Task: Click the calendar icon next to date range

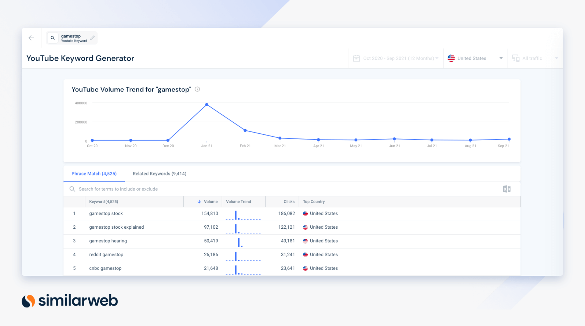Action: tap(356, 58)
